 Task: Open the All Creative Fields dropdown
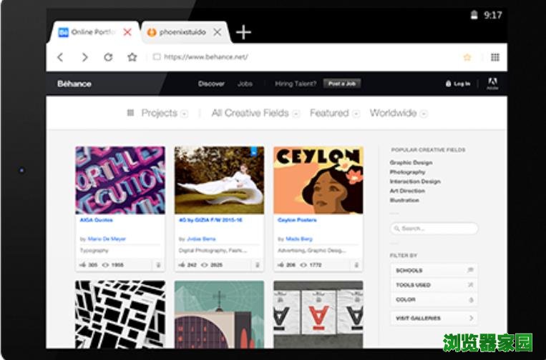coord(255,113)
